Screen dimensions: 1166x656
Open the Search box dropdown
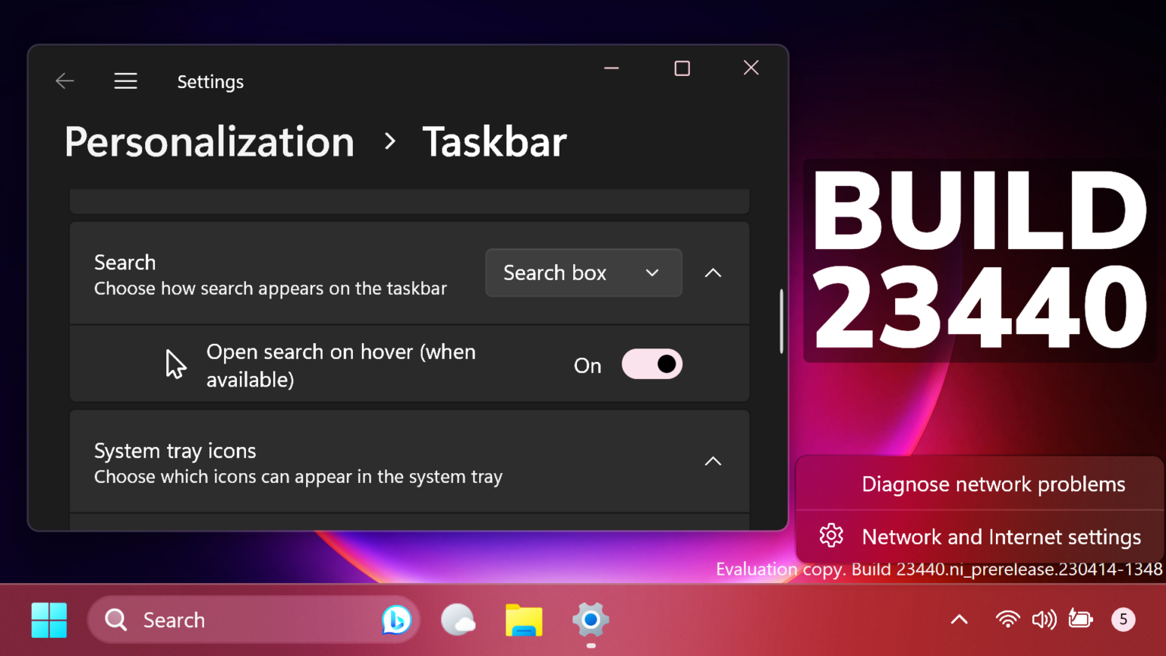(x=583, y=273)
